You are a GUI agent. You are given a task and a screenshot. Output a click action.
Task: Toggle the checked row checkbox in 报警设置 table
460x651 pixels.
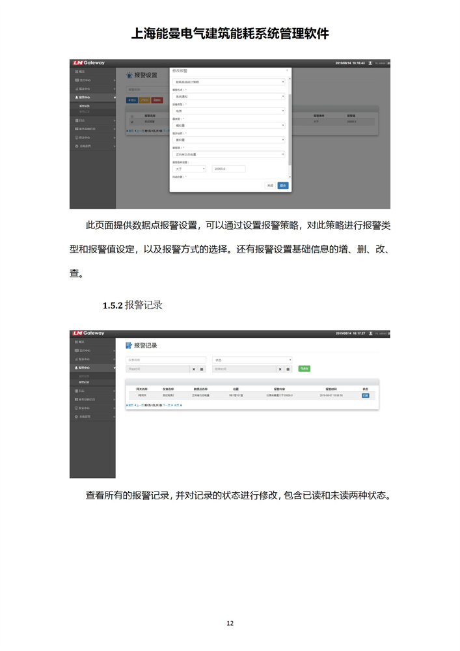pos(131,122)
